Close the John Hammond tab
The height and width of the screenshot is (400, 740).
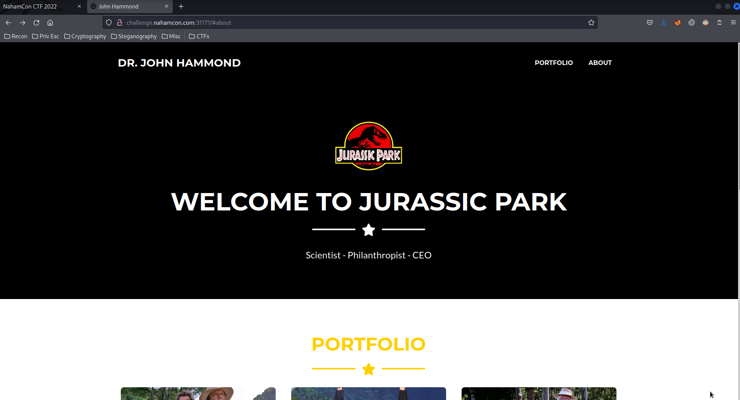pos(167,7)
